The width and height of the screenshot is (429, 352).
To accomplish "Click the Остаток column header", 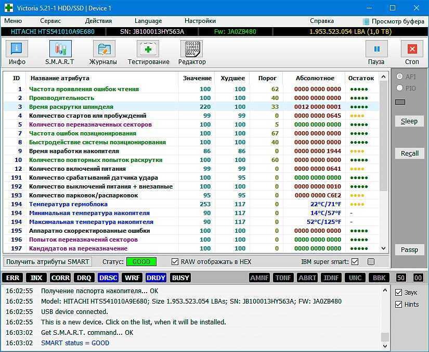I will point(361,78).
